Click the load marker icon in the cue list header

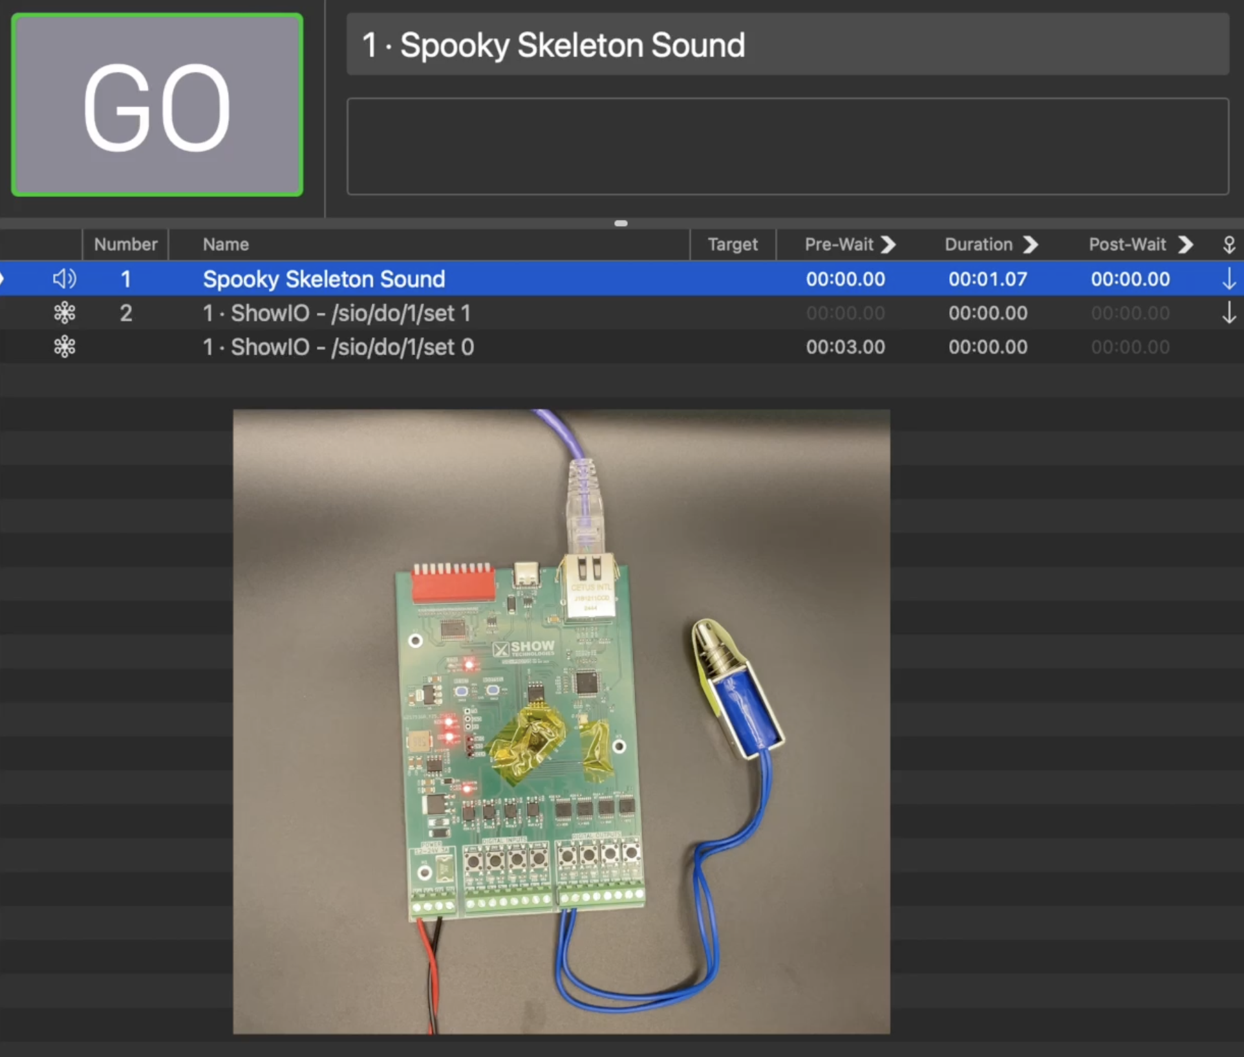1229,245
